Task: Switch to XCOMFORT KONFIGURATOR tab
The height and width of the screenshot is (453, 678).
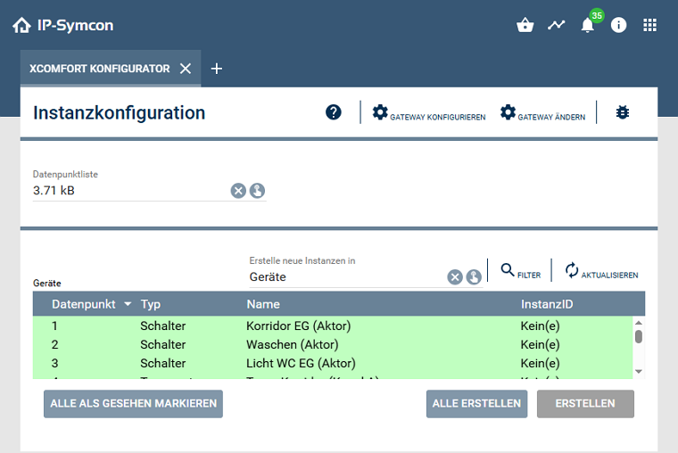Action: click(99, 69)
